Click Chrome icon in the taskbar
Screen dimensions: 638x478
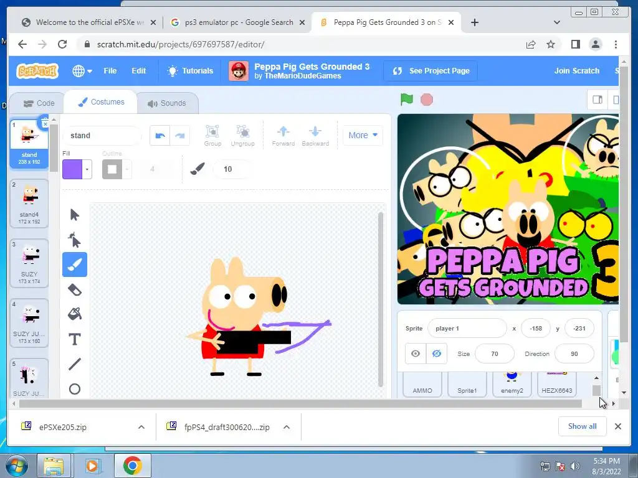[x=133, y=466]
